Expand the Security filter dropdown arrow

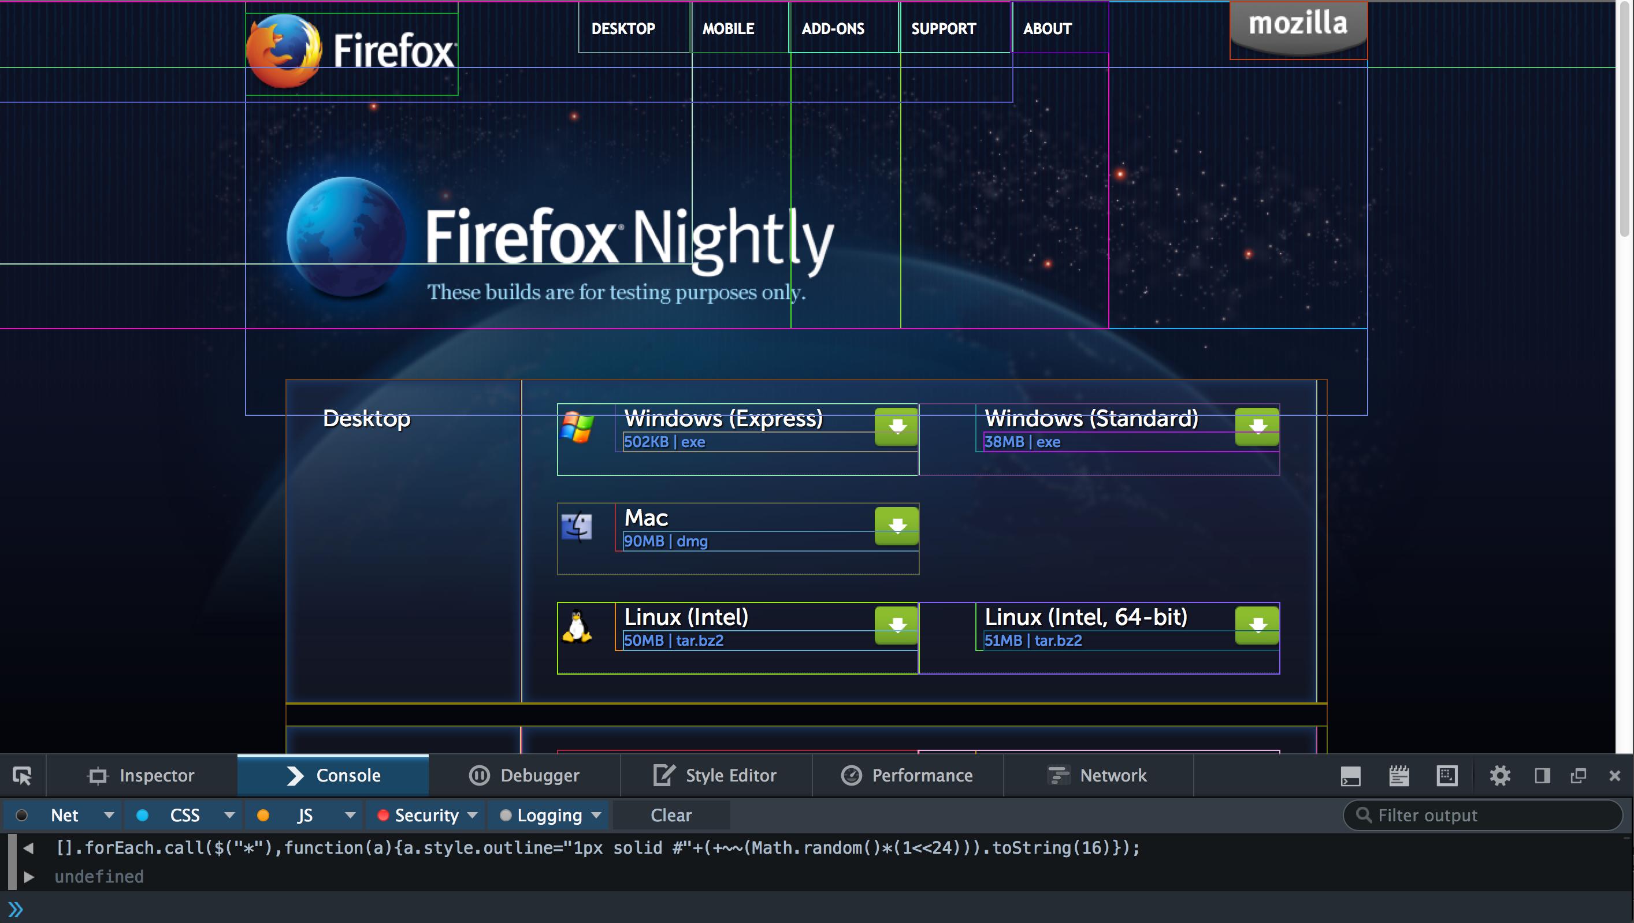click(x=472, y=815)
